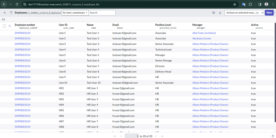
Task: Click email testuser10@gmail.com
Action: (x=125, y=82)
